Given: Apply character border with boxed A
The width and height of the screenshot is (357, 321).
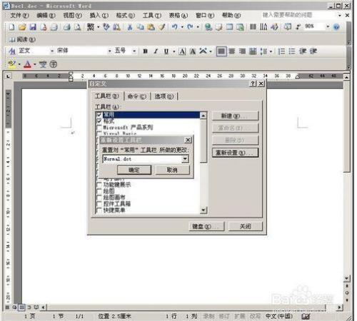Looking at the screenshot, I should 182,51.
